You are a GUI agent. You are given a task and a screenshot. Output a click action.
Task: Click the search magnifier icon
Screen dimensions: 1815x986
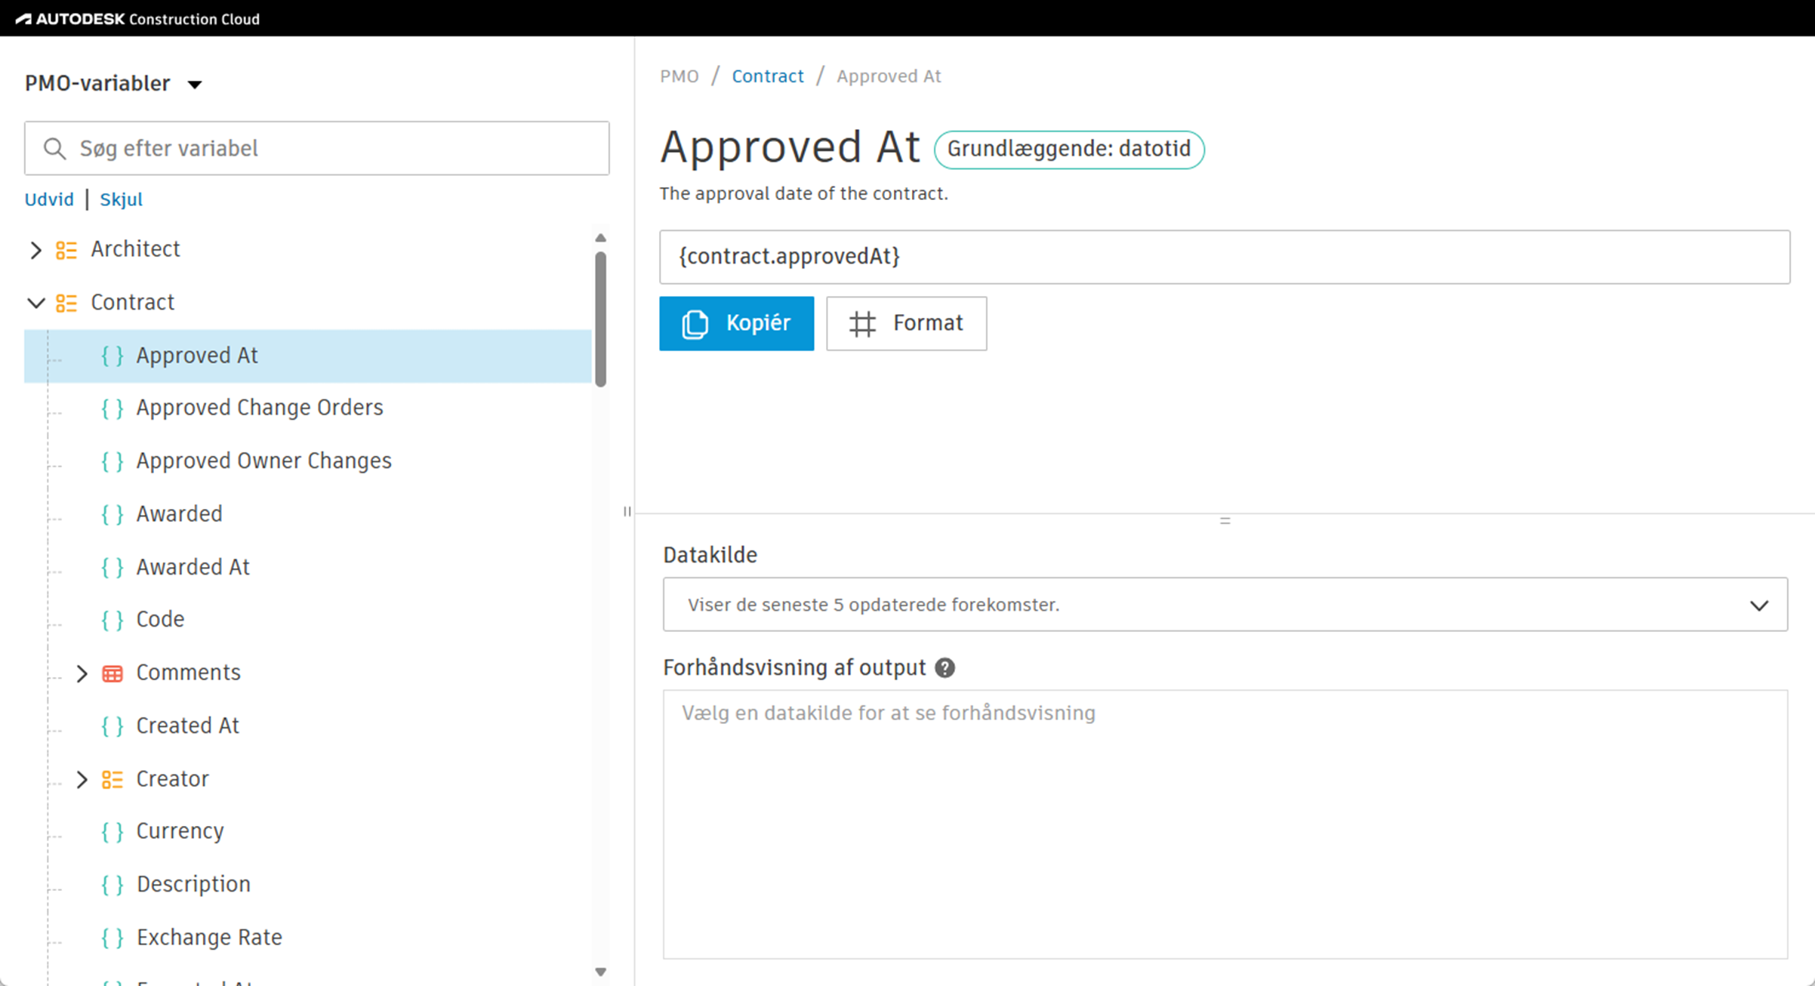click(54, 149)
